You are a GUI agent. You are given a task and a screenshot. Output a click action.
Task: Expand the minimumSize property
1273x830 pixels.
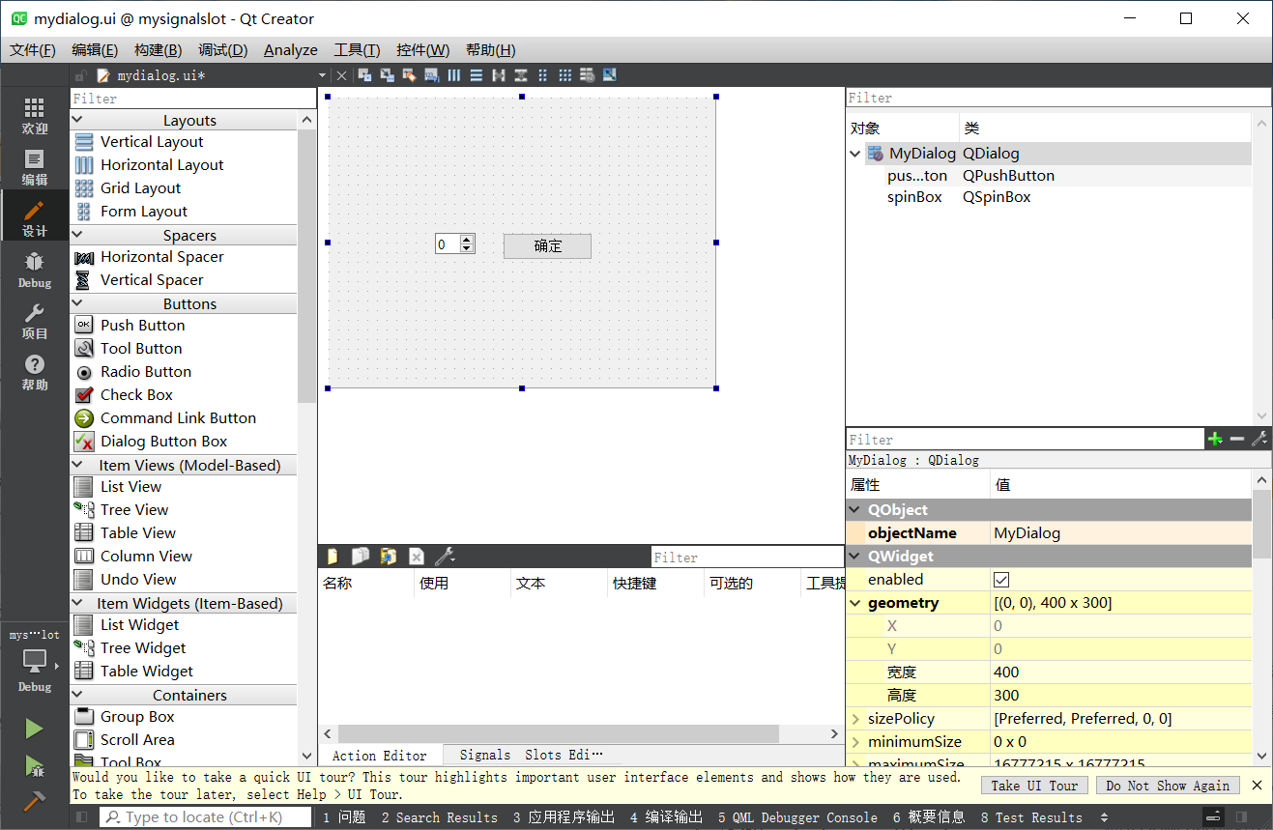[x=855, y=742]
